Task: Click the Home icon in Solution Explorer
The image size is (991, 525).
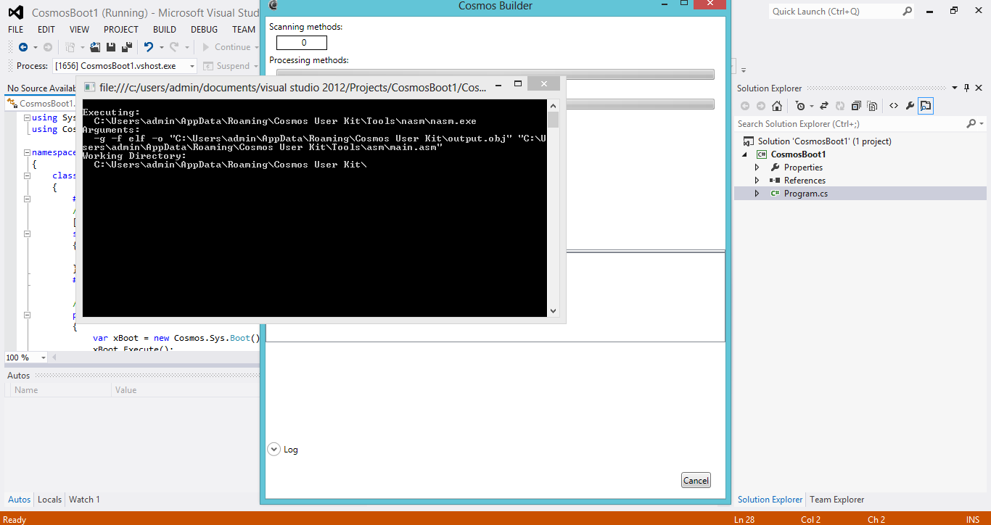Action: pos(777,106)
